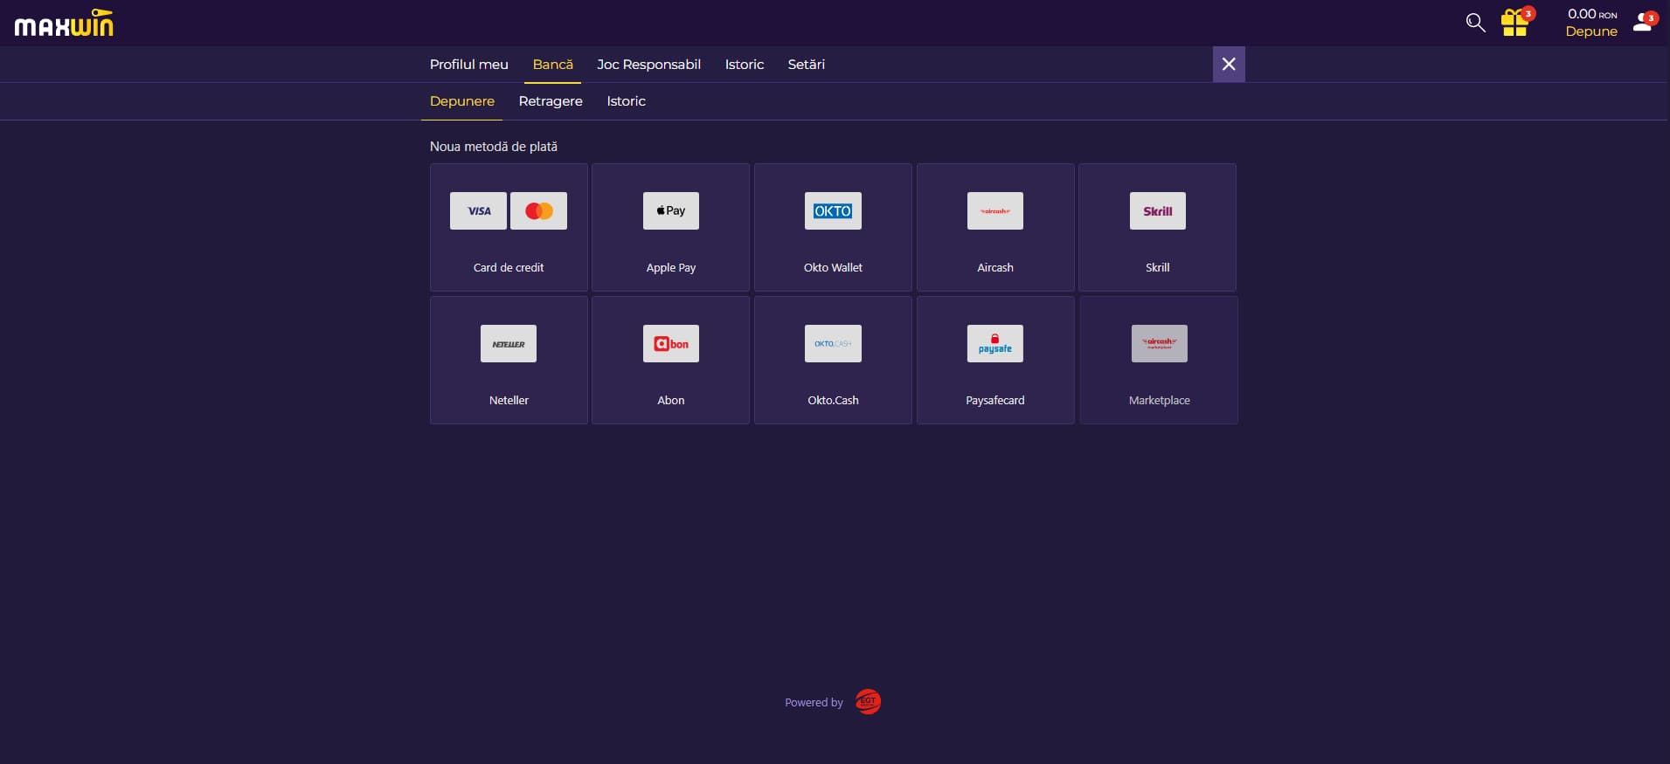Viewport: 1670px width, 764px height.
Task: Open the Profilul meu tab
Action: [x=468, y=65]
